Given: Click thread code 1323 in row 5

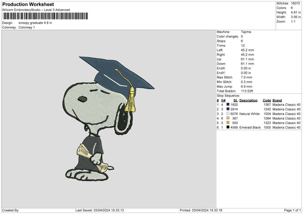Looking at the screenshot, I should (267, 123).
